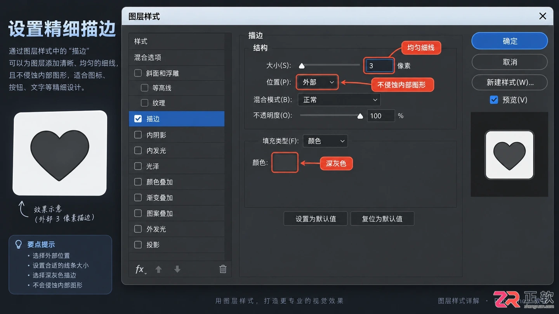Click the 选择深灰色描边 tip text
Viewport: 559px width, 314px height.
[54, 275]
